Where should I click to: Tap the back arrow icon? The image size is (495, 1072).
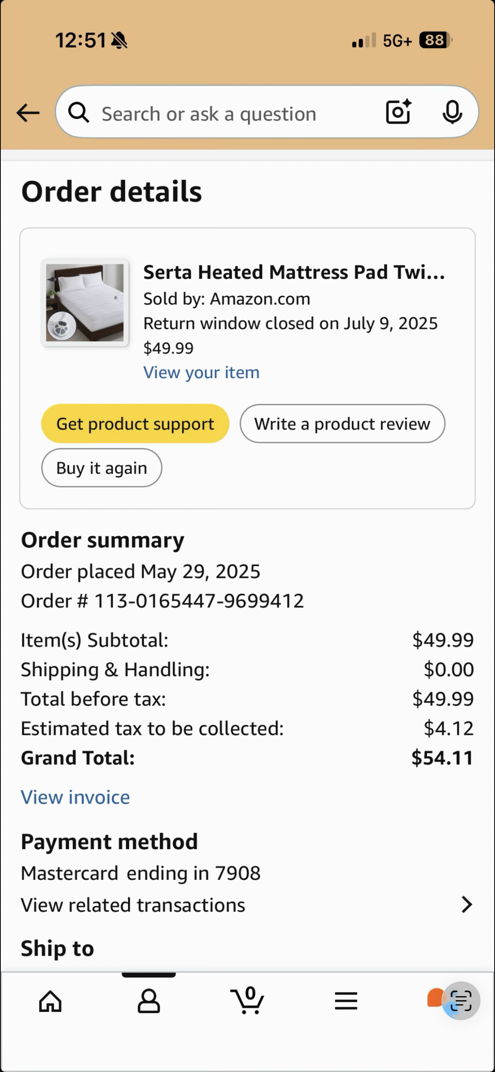[28, 113]
